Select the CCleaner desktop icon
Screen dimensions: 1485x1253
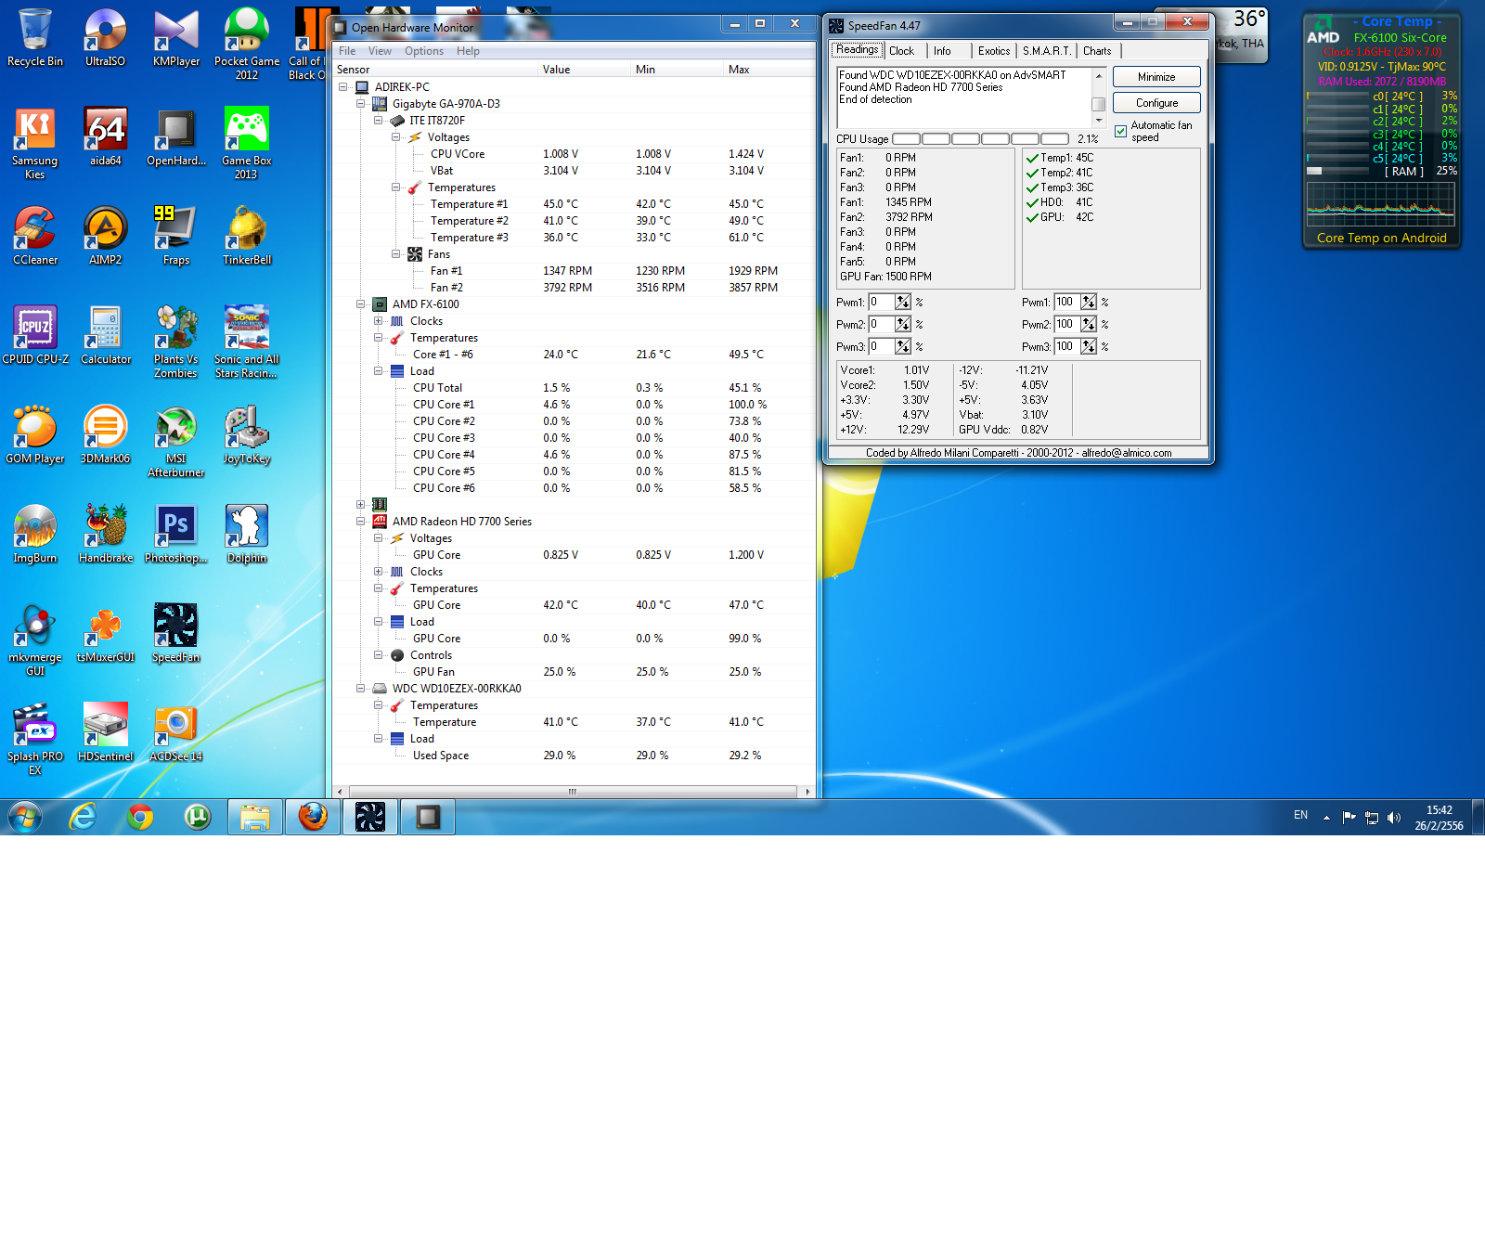tap(35, 237)
